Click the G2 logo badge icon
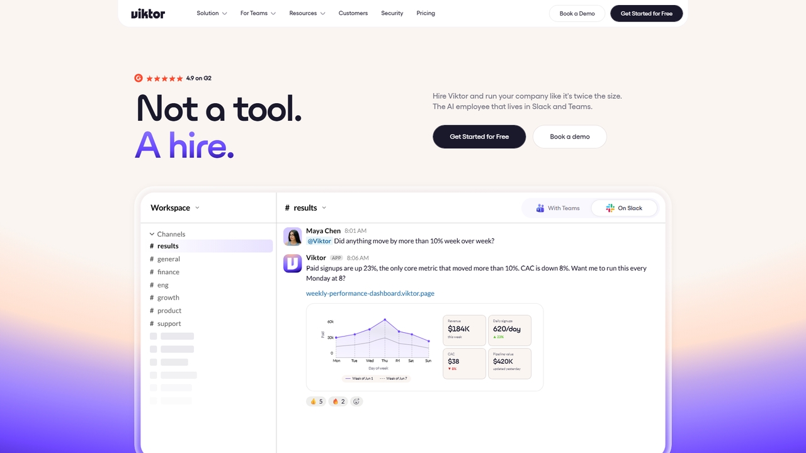The image size is (806, 453). [139, 78]
